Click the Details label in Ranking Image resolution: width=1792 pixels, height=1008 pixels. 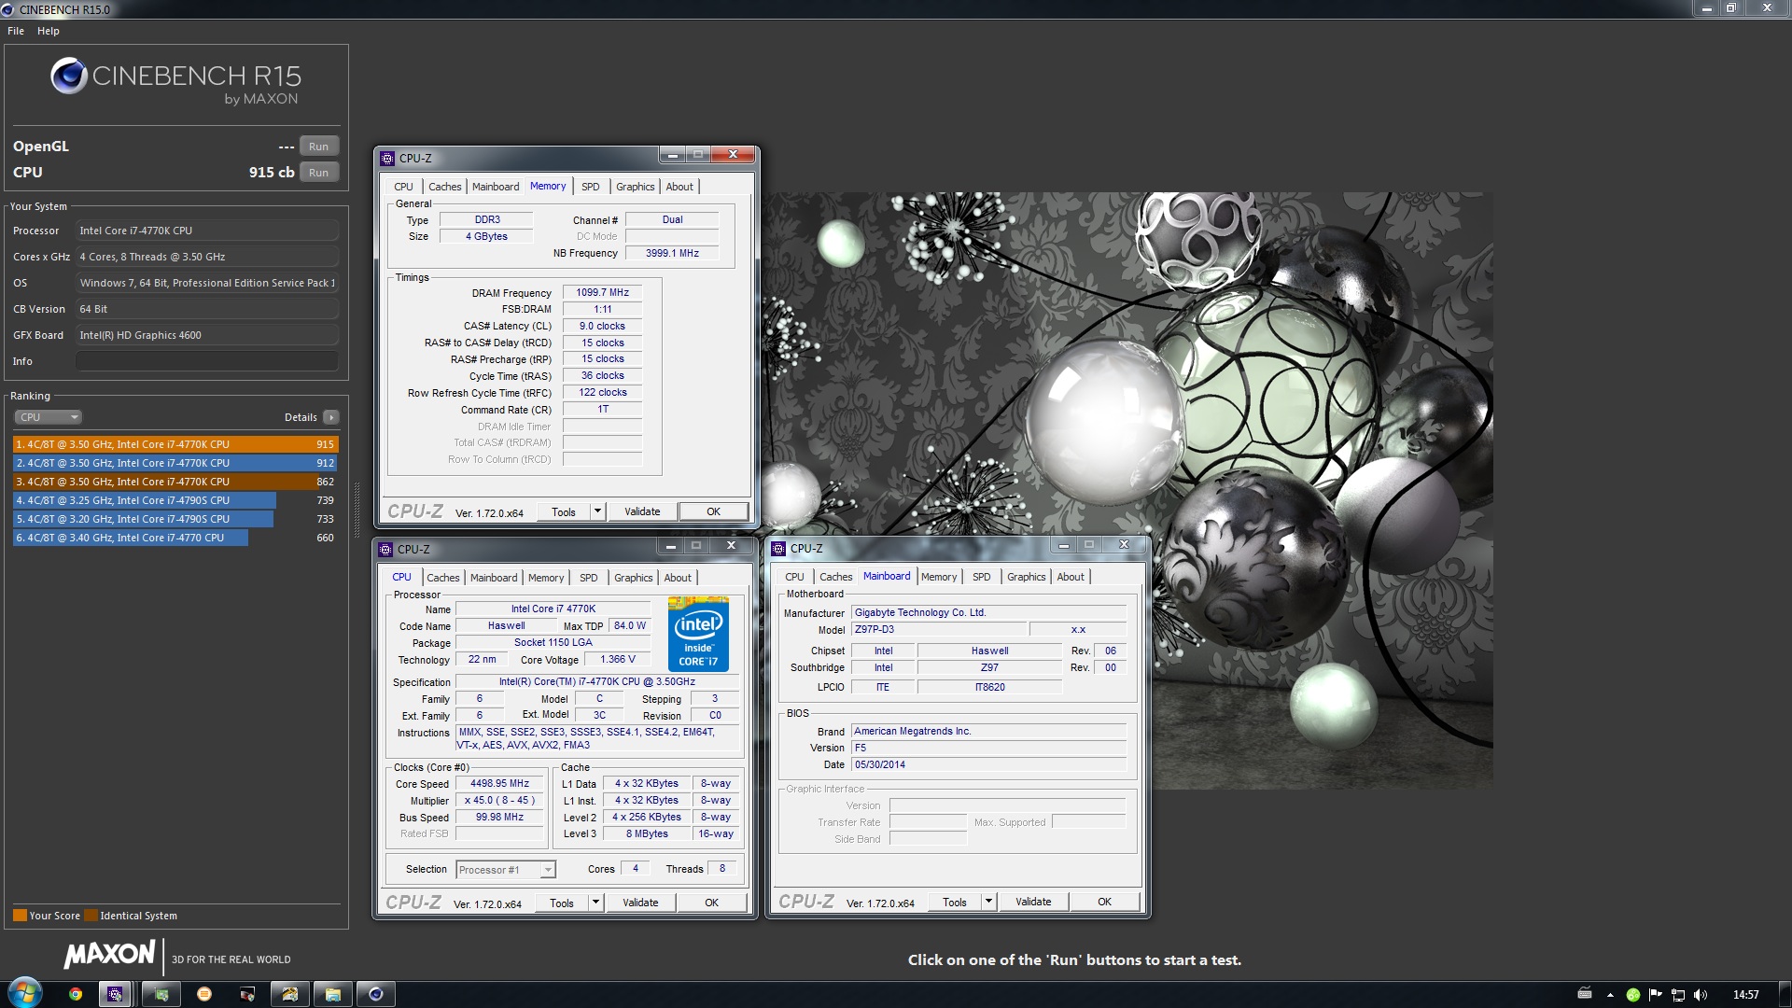(301, 417)
